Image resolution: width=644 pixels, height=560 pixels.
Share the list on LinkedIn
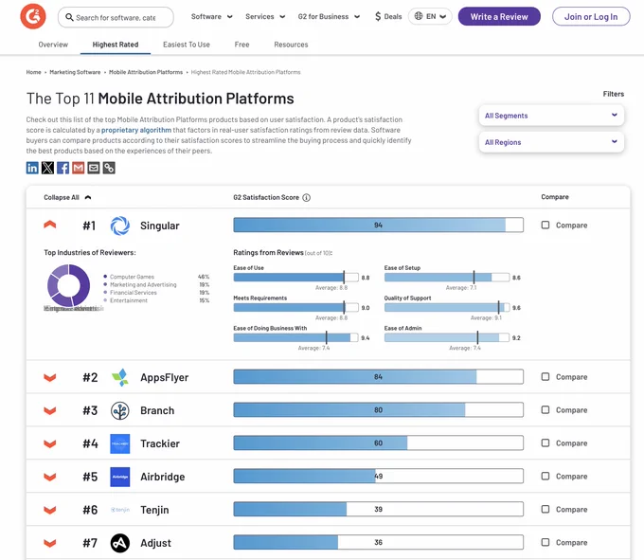coord(32,168)
